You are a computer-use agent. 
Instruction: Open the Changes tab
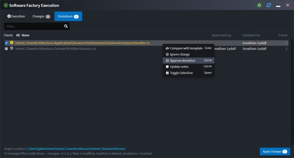point(41,16)
